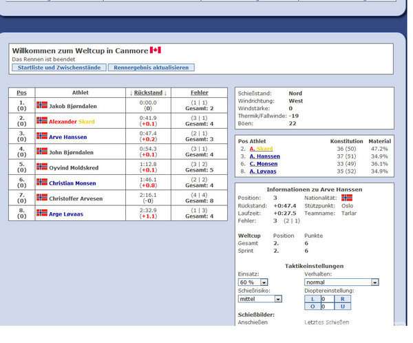Click Windrichtung value West
413x343 pixels.
click(x=296, y=101)
